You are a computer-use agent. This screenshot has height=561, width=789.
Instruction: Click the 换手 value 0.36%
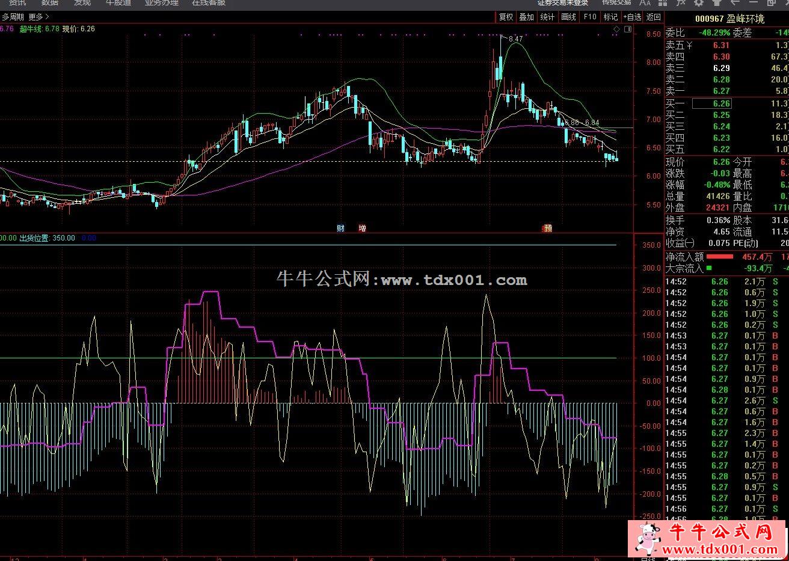pyautogui.click(x=719, y=220)
